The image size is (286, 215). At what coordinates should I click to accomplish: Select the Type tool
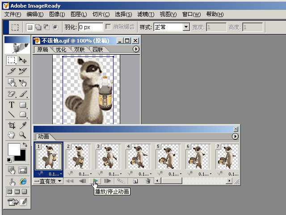tap(11, 105)
